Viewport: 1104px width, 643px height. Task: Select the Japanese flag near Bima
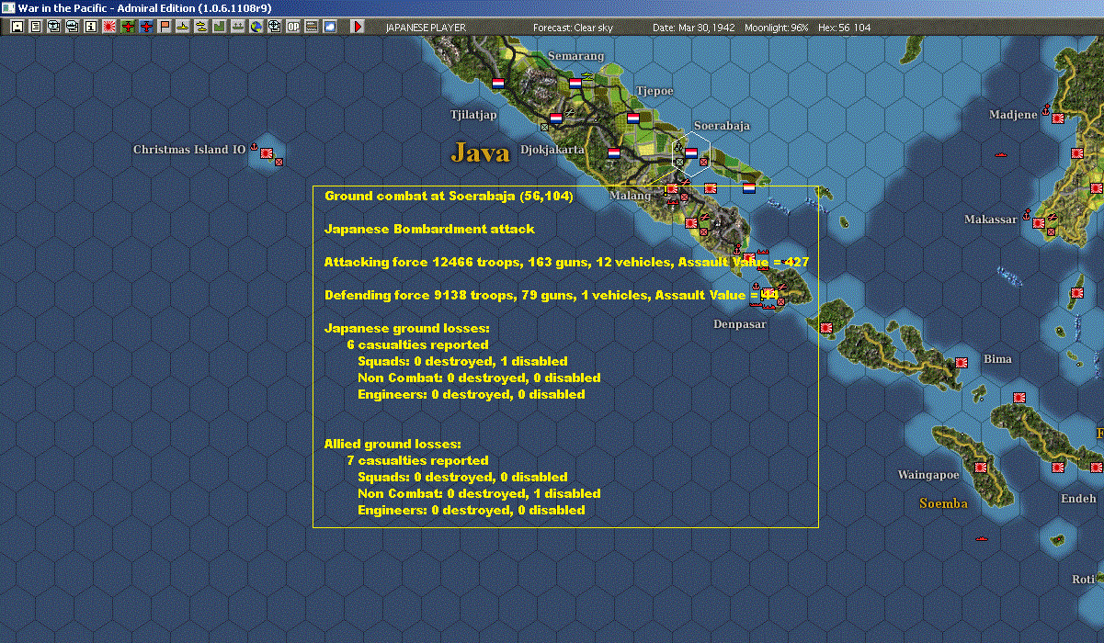(x=962, y=363)
